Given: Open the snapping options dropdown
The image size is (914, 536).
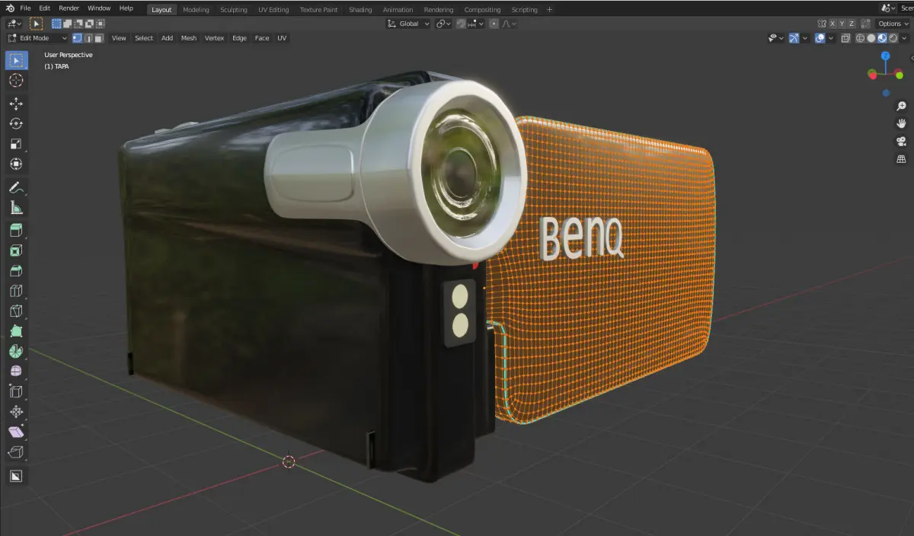Looking at the screenshot, I should pyautogui.click(x=476, y=24).
